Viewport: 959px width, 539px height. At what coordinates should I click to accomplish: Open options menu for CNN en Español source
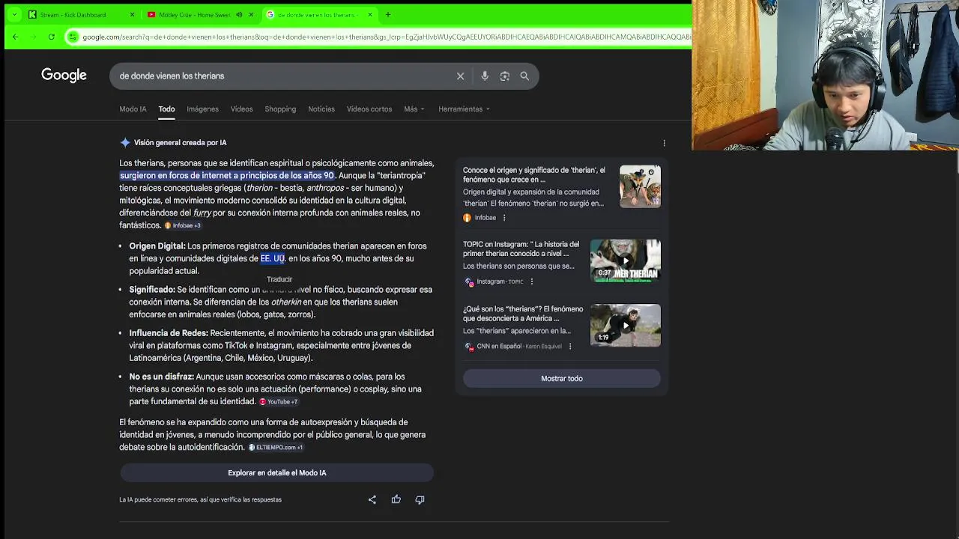(569, 347)
